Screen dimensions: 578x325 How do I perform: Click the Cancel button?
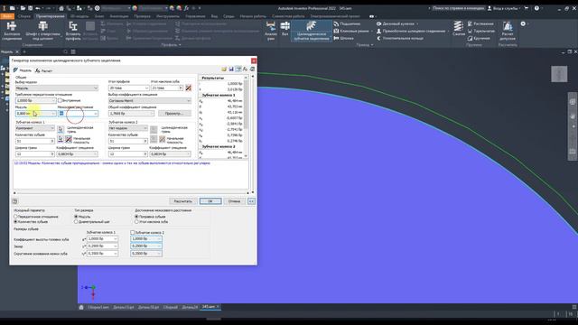[x=234, y=201]
